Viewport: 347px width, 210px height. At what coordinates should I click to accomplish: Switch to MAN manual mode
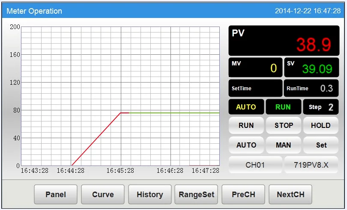(x=283, y=145)
